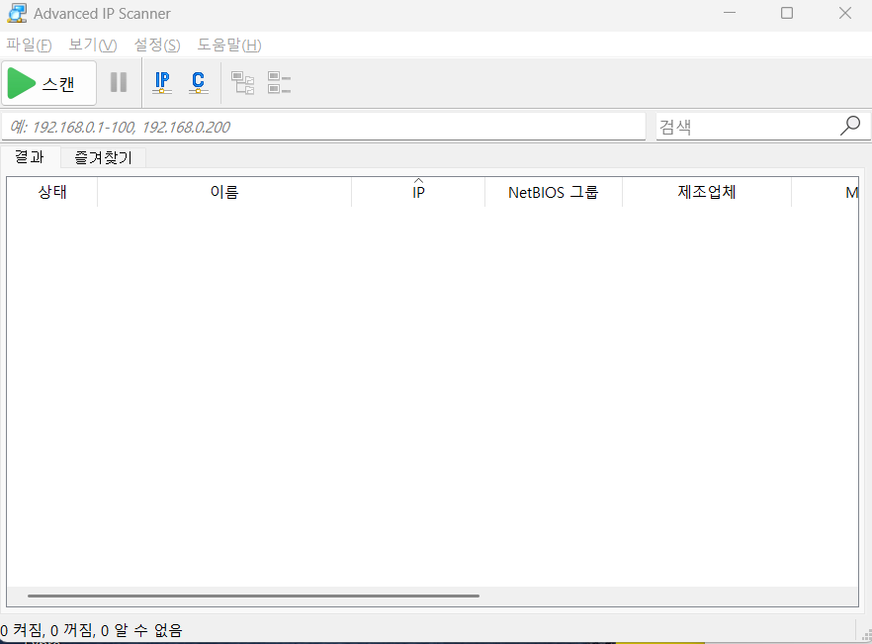872x644 pixels.
Task: Sort by the NetBIOS 그룹 column header
Action: pos(554,192)
